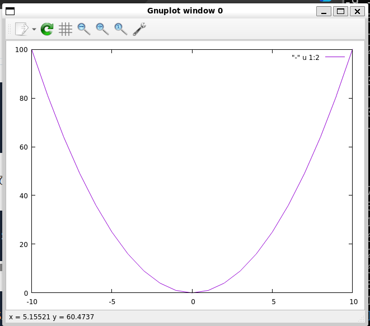The height and width of the screenshot is (326, 370).
Task: Click the x-axis label -10
Action: [32, 302]
